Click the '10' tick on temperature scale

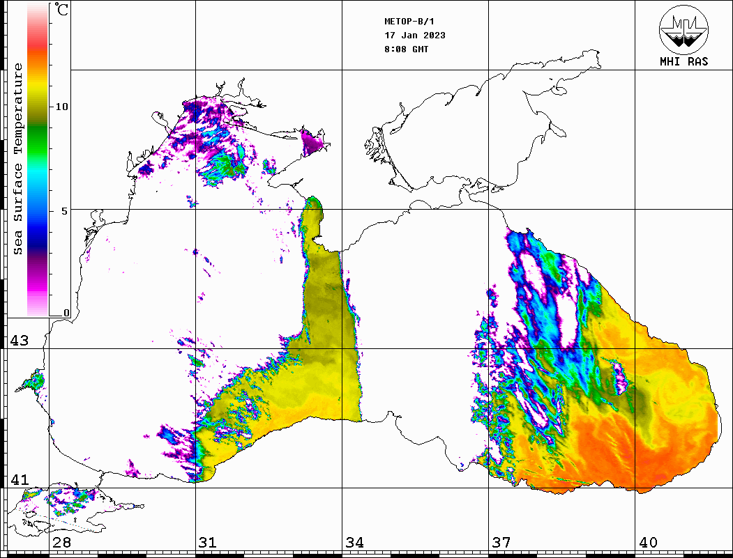[61, 107]
